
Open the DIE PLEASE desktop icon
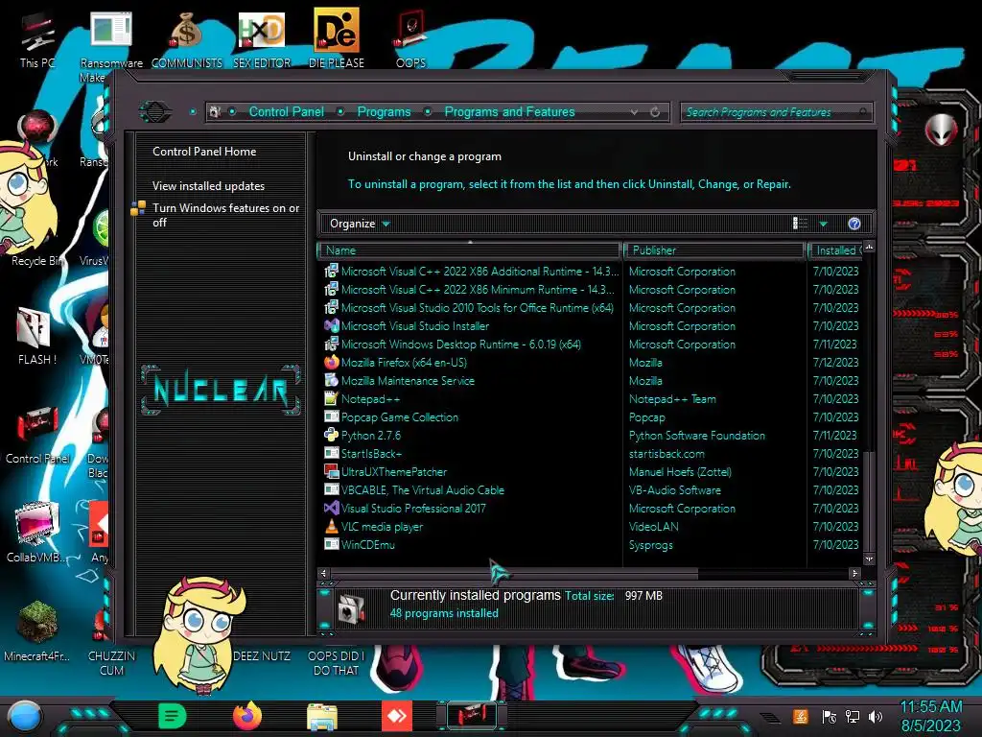pyautogui.click(x=337, y=39)
